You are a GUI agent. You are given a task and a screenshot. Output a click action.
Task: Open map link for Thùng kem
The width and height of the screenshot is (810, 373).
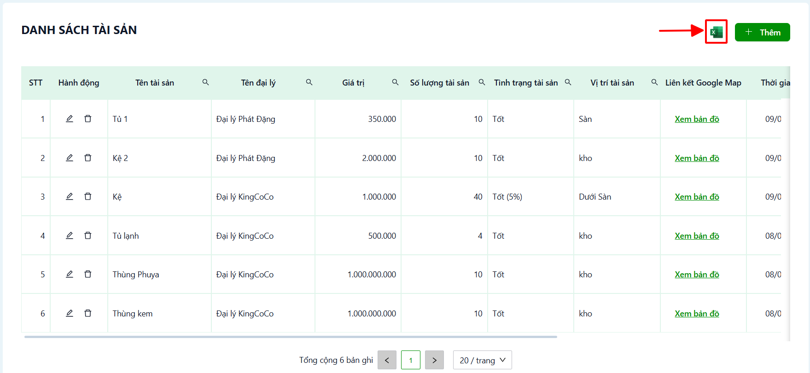(x=697, y=314)
